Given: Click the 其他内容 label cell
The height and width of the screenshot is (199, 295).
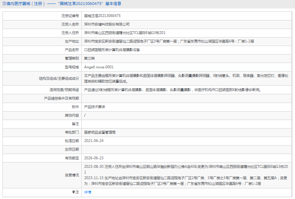Looking at the screenshot, I should [x=42, y=115].
